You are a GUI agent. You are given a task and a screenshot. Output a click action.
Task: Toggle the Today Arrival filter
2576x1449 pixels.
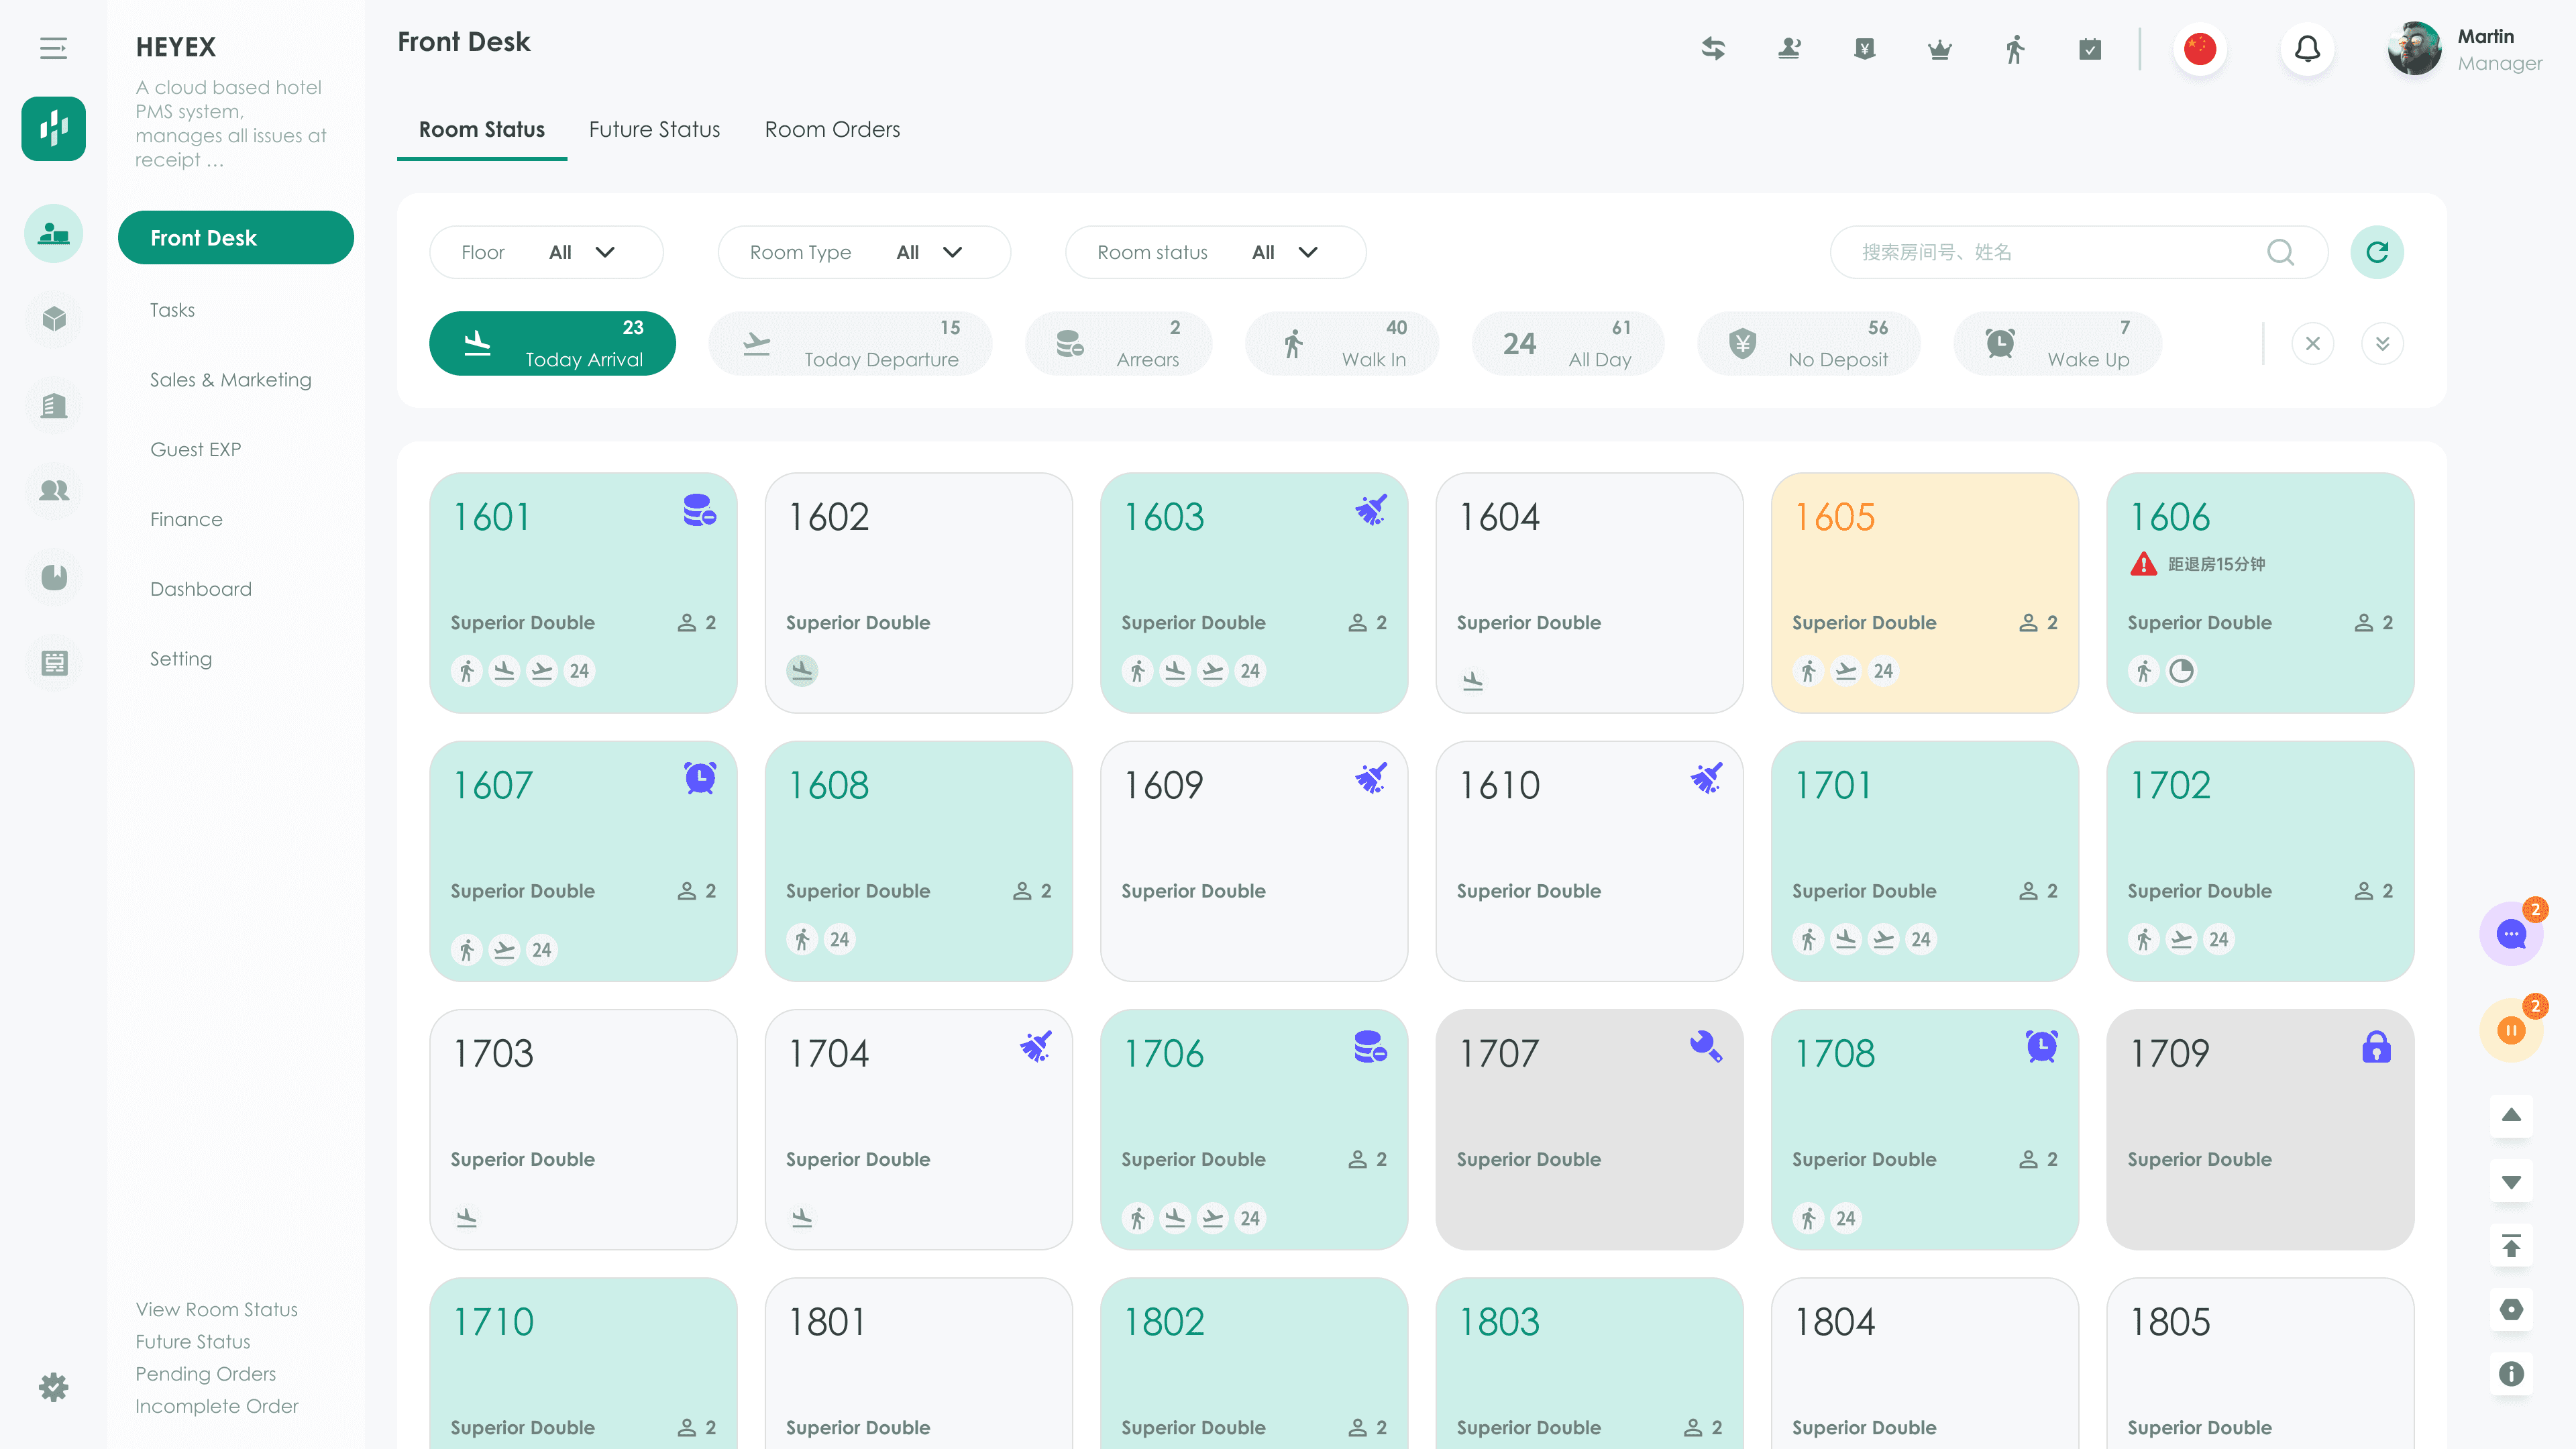point(552,344)
